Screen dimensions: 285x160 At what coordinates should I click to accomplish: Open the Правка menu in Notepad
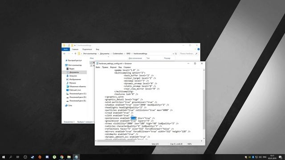pos(105,67)
